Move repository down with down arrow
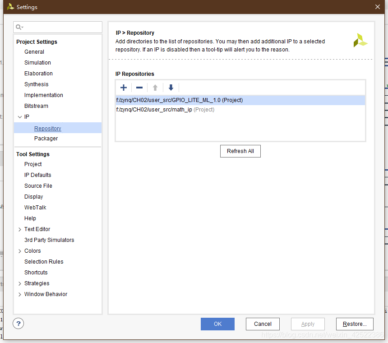 pos(171,88)
